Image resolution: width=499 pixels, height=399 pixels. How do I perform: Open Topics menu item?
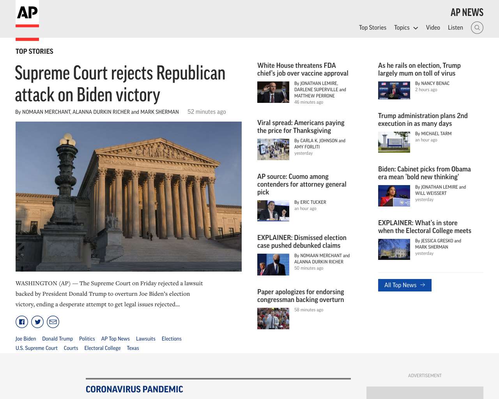[x=402, y=28]
